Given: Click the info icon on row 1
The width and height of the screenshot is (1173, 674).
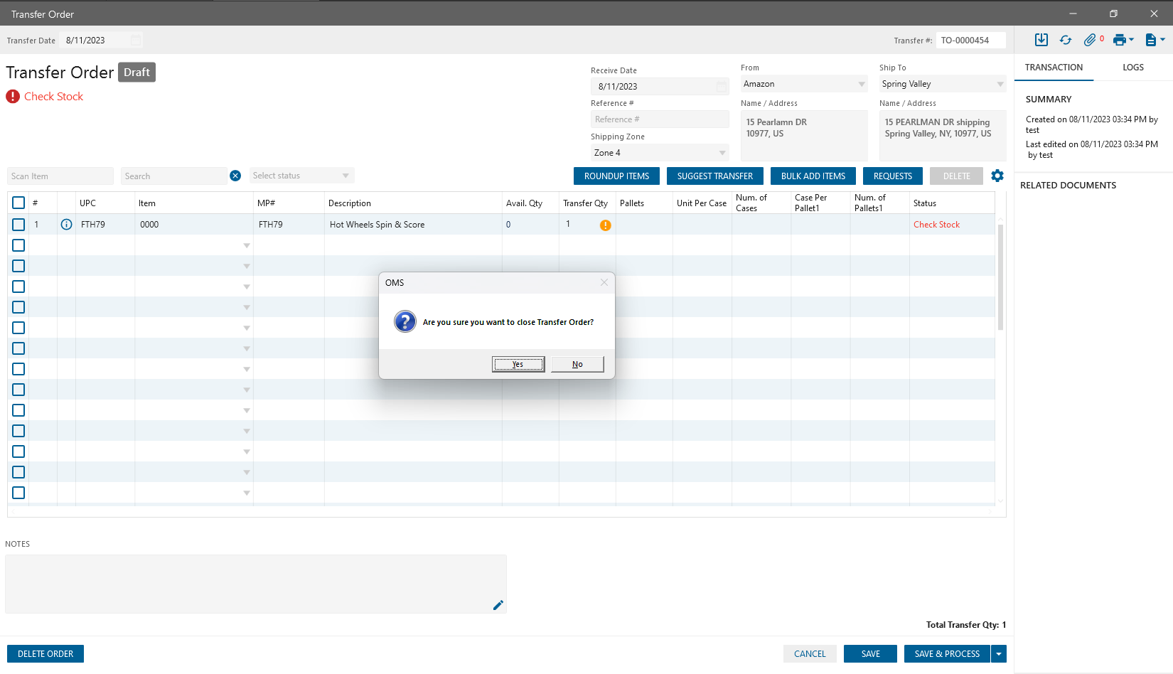Looking at the screenshot, I should pos(66,225).
